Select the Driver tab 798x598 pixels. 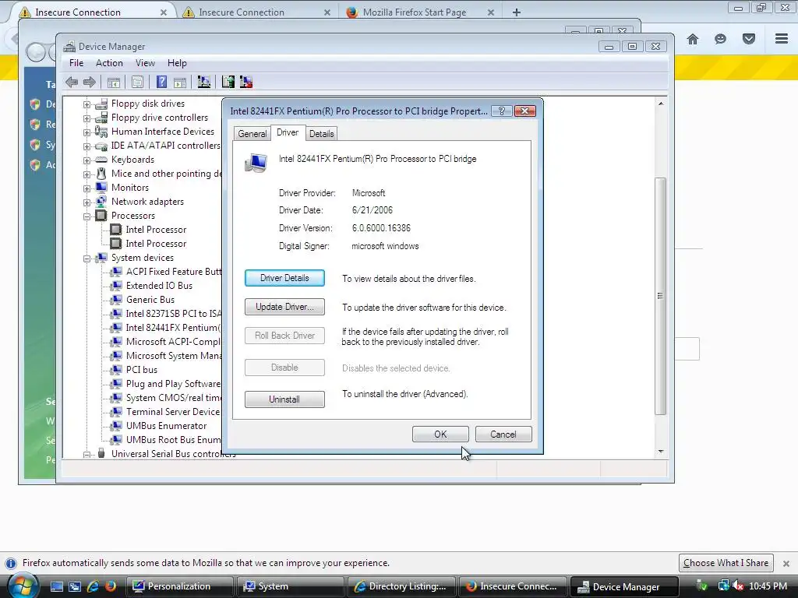pos(288,132)
